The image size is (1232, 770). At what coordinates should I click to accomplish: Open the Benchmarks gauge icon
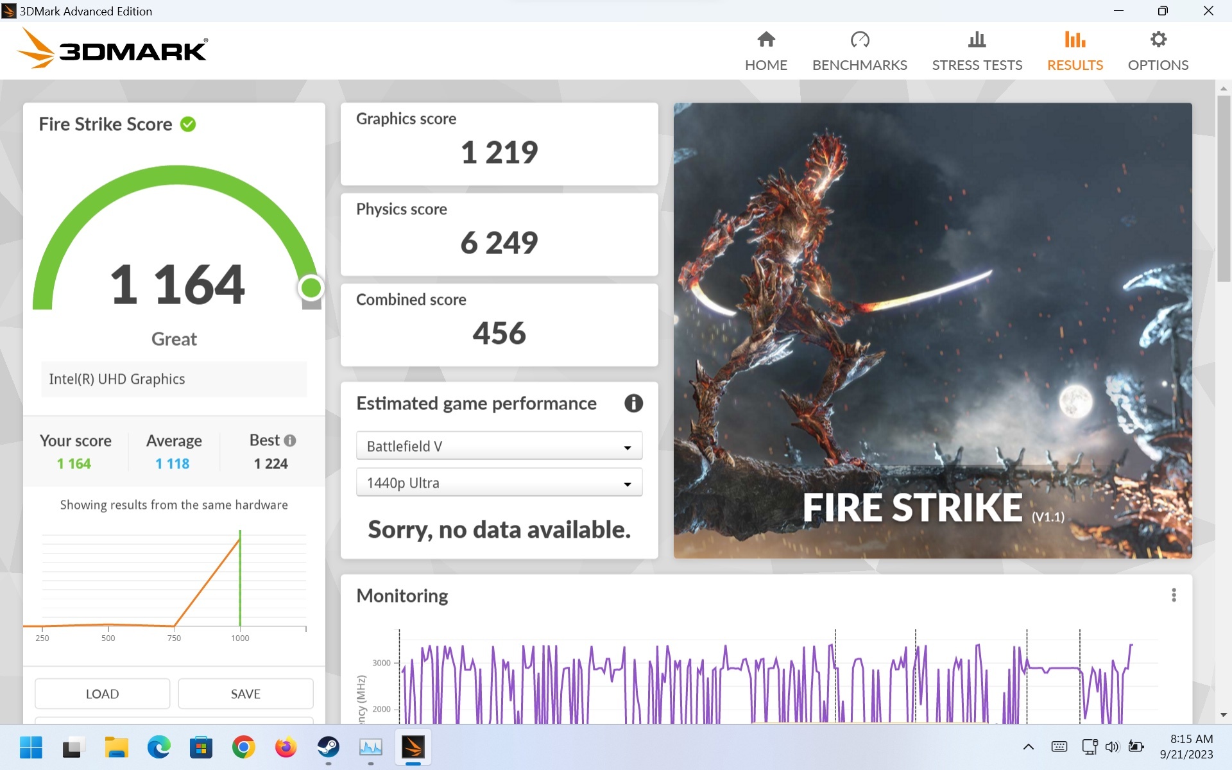[x=859, y=40]
